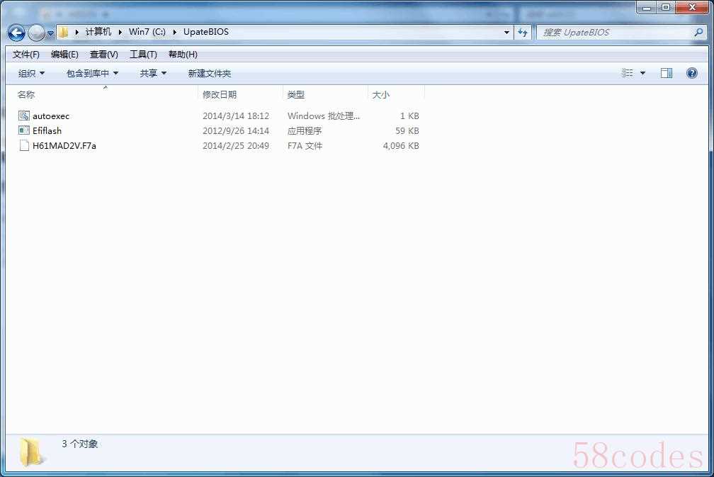The height and width of the screenshot is (477, 714).
Task: Sort by the 修改日期 column header
Action: click(x=220, y=94)
